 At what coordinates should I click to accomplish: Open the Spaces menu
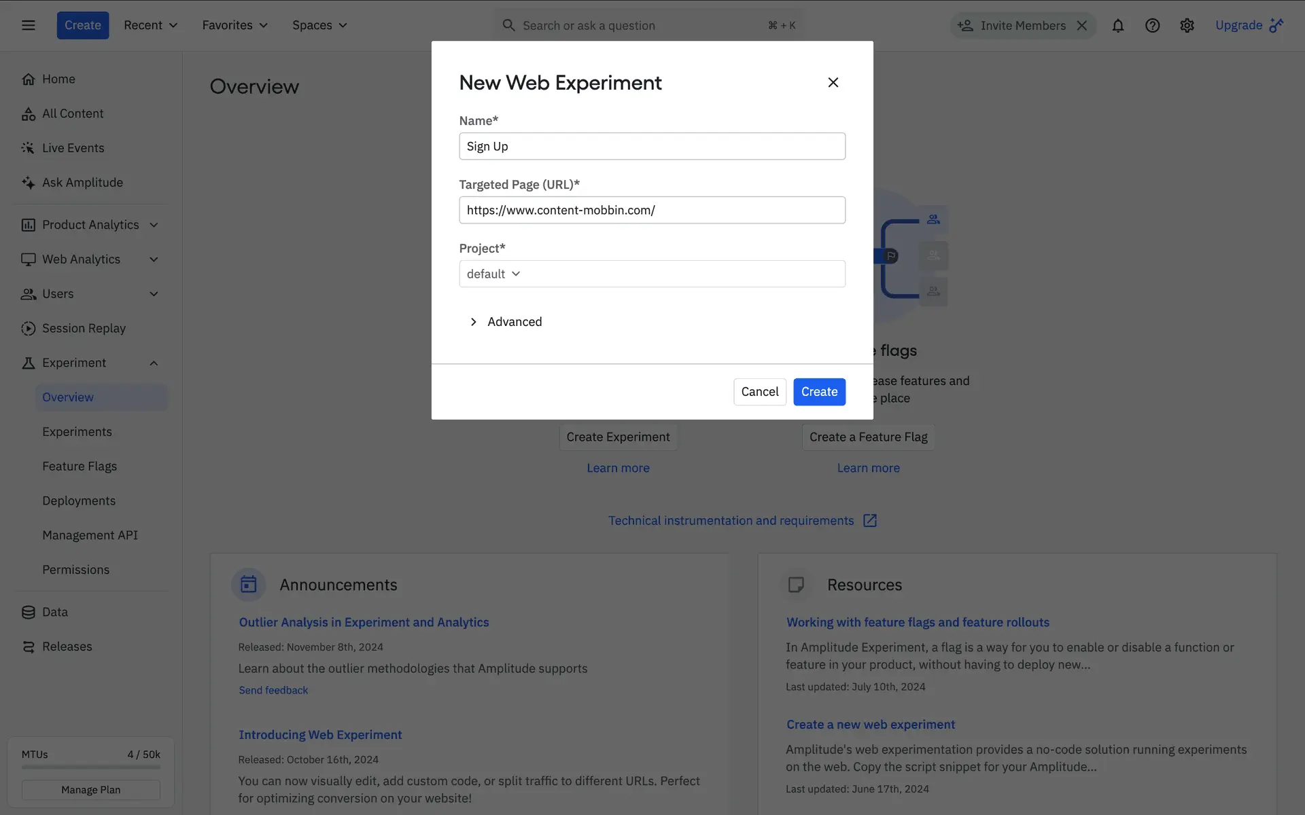pyautogui.click(x=319, y=25)
